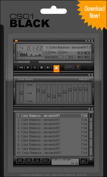
Task: Start playback with the play button
Action: point(28,67)
